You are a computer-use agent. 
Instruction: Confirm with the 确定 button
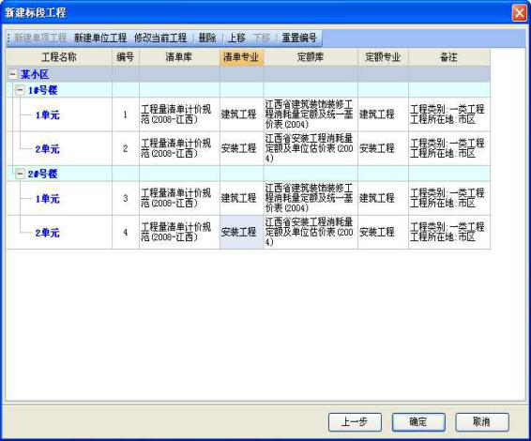pyautogui.click(x=418, y=422)
